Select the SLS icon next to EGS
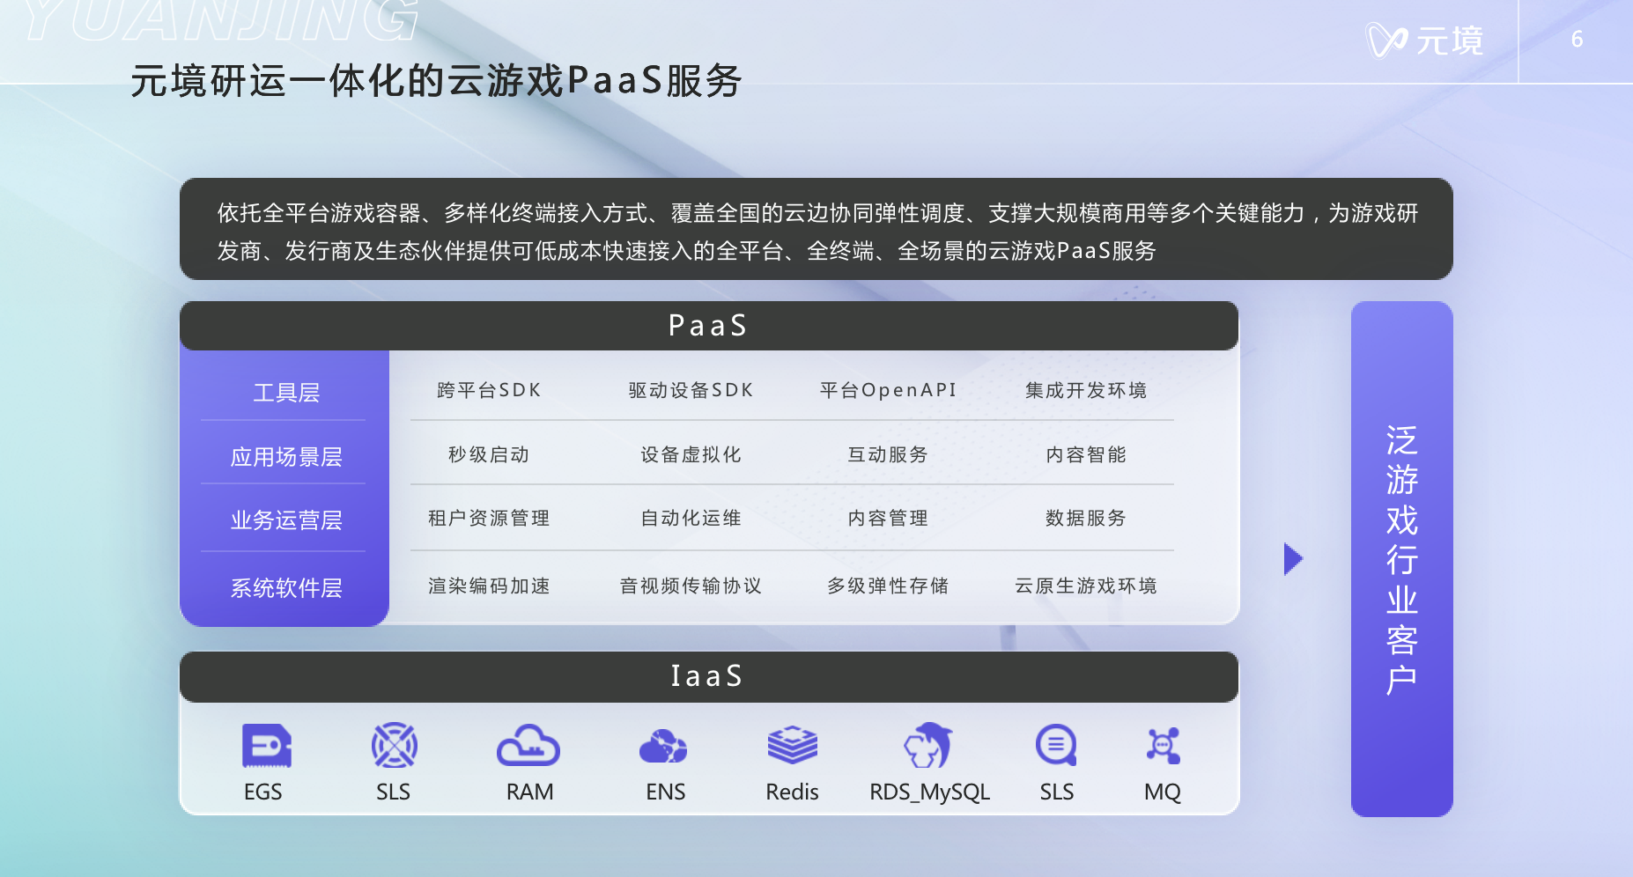The width and height of the screenshot is (1633, 877). [x=395, y=746]
